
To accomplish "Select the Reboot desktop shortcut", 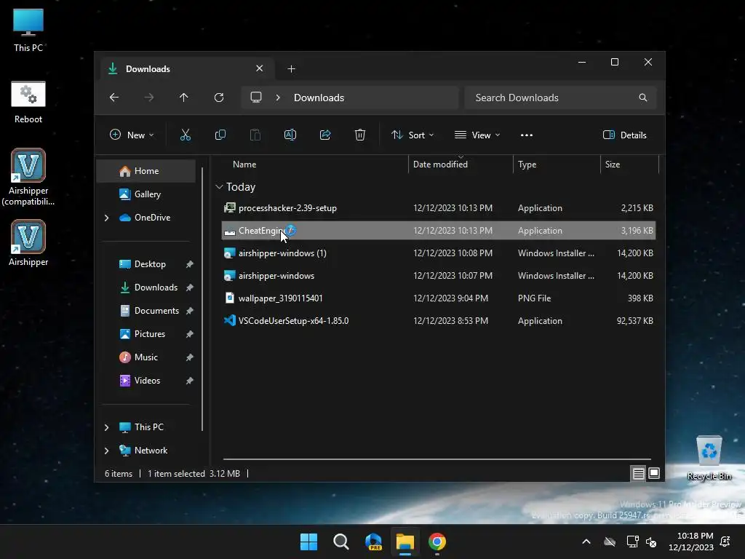I will (x=28, y=102).
